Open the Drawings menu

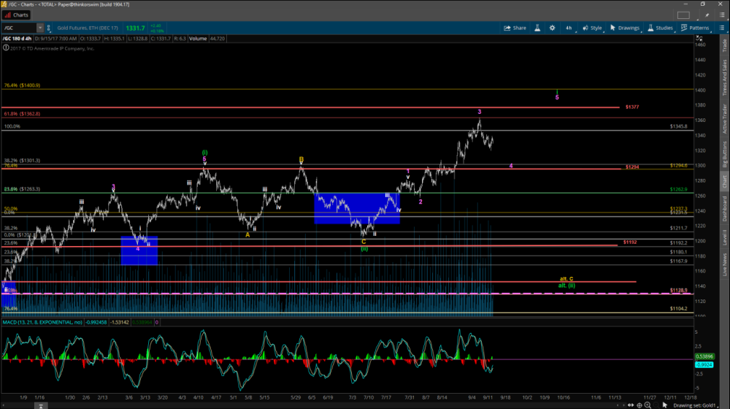point(626,28)
